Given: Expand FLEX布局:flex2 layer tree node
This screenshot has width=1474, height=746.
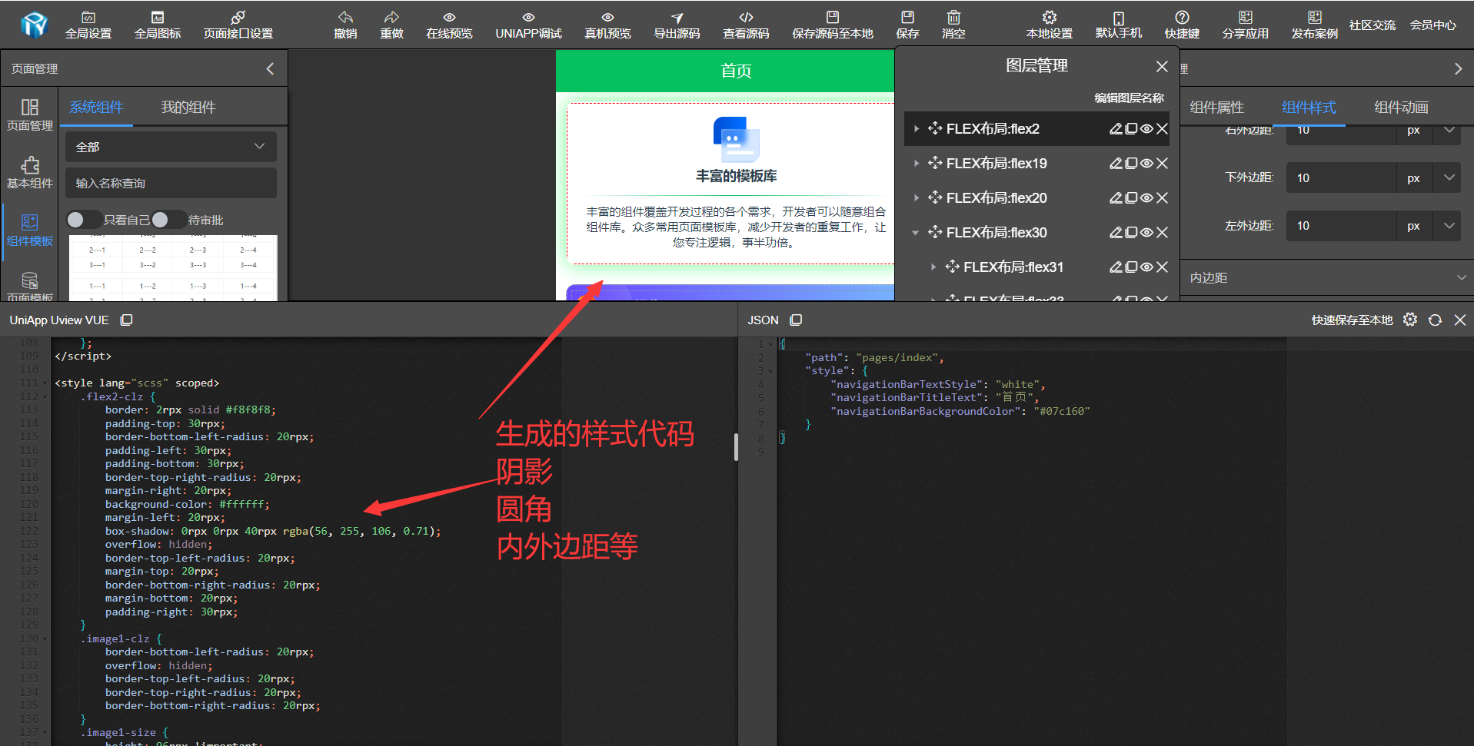Looking at the screenshot, I should (x=916, y=129).
